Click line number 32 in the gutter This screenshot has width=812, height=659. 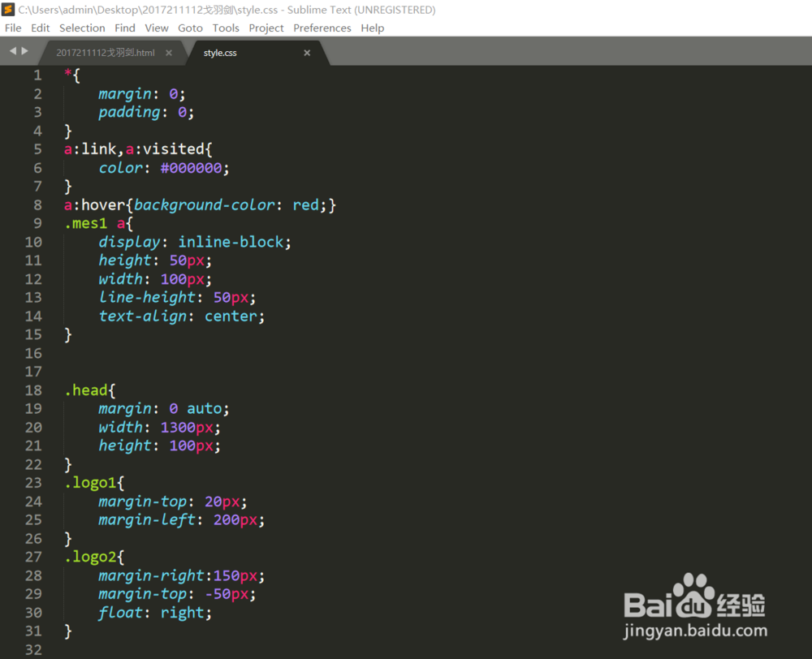(x=33, y=650)
